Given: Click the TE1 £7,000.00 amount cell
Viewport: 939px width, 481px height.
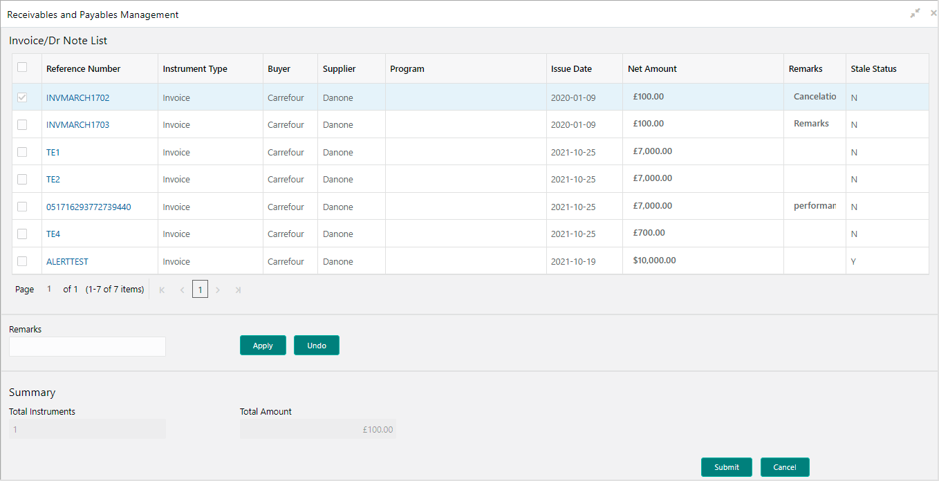Looking at the screenshot, I should coord(703,151).
